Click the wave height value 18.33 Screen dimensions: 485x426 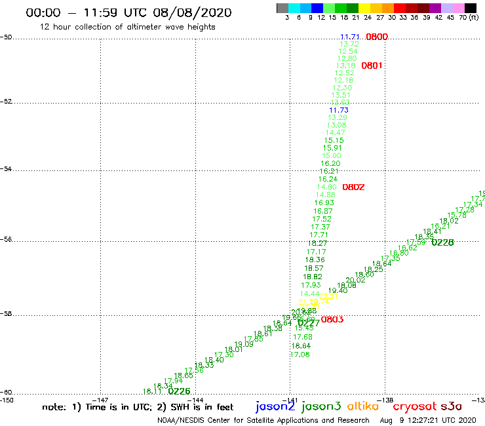point(204,365)
